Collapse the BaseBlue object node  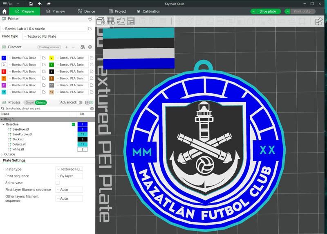pos(4,124)
